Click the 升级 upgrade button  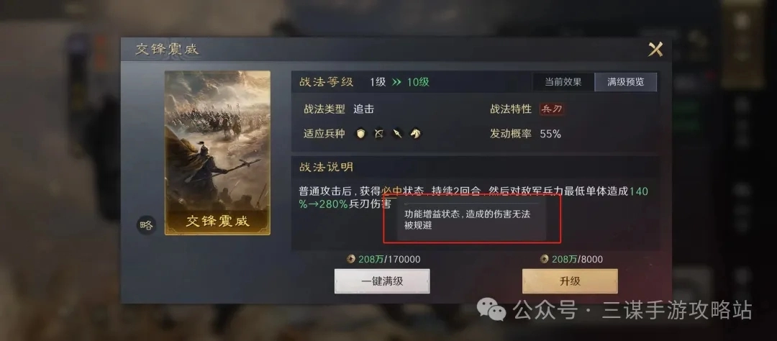(x=570, y=281)
